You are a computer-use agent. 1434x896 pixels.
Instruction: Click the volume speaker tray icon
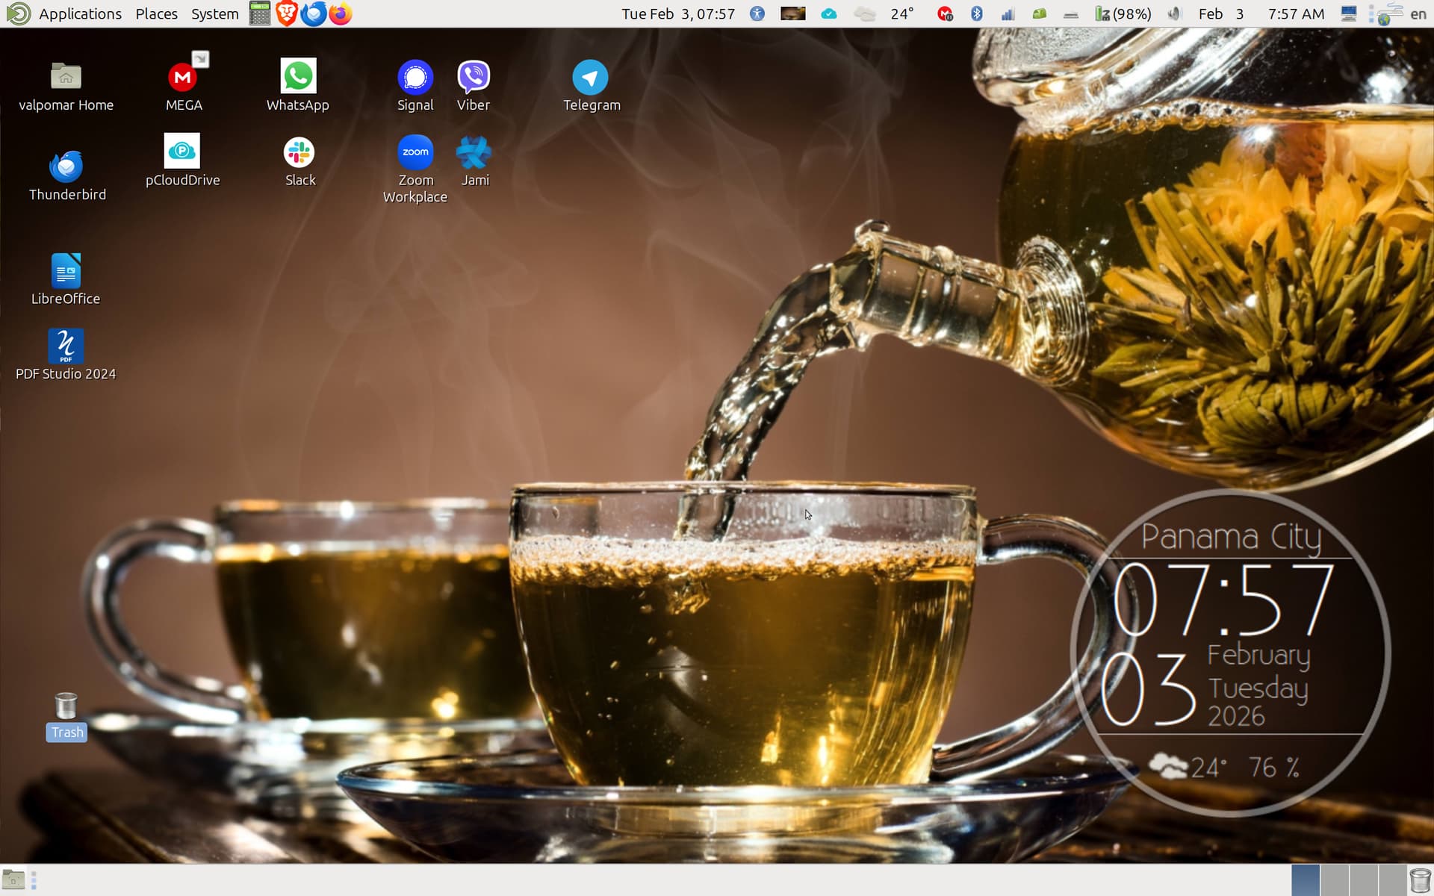(1174, 13)
